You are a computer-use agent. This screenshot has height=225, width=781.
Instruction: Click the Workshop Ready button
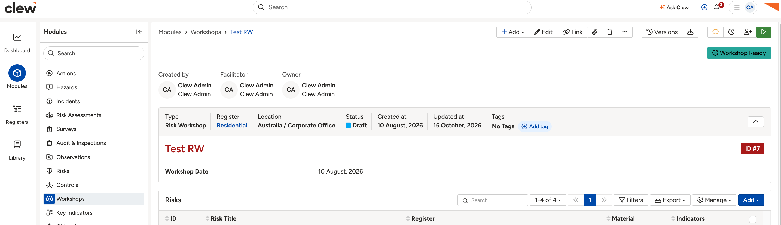pyautogui.click(x=739, y=53)
